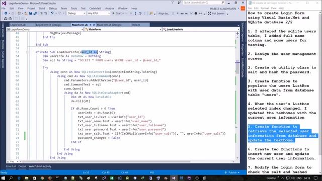Open the Analyze menu

click(110, 9)
